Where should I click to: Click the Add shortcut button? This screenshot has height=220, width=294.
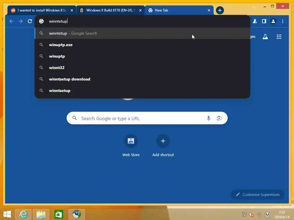click(163, 146)
